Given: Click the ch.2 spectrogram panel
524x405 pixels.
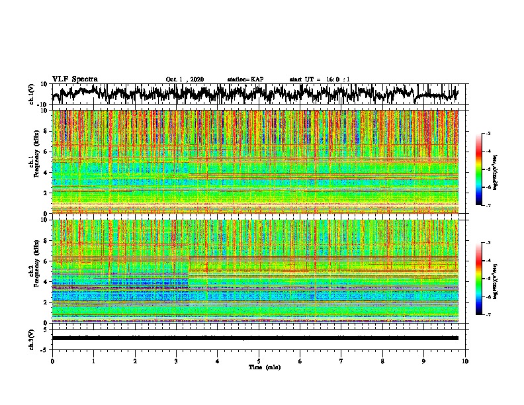Looking at the screenshot, I should 255,271.
